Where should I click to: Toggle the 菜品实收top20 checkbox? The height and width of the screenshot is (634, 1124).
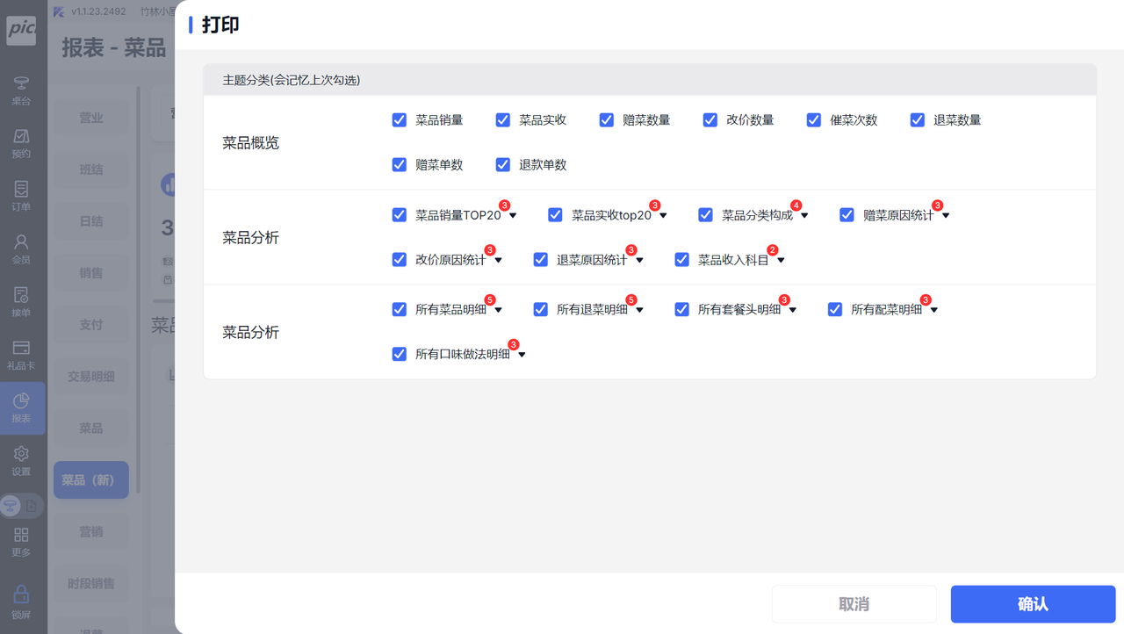pyautogui.click(x=555, y=215)
